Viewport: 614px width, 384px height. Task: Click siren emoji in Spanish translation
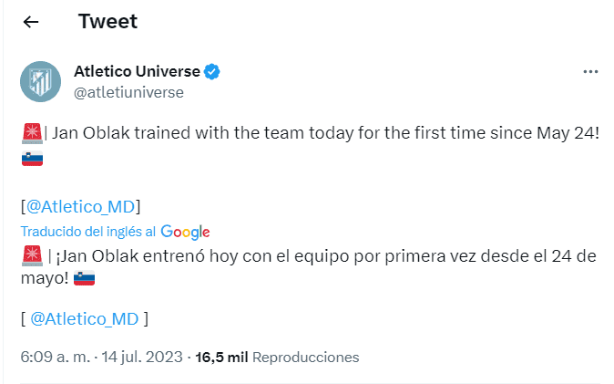[31, 255]
